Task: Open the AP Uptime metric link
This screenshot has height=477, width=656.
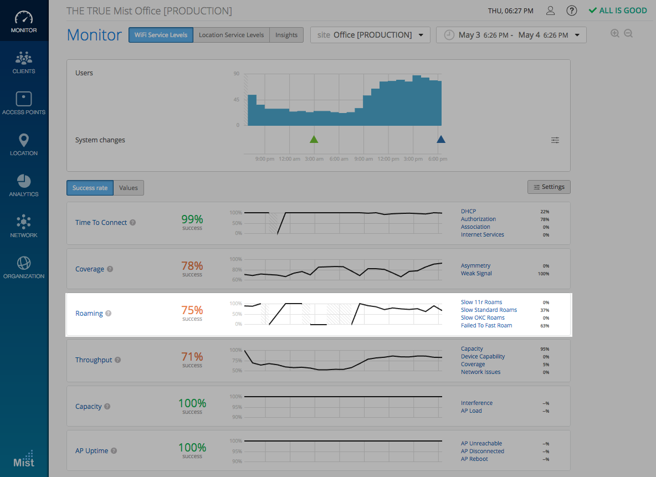Action: 91,450
